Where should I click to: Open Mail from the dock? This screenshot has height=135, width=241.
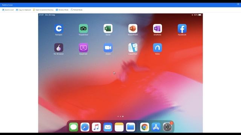point(108,127)
